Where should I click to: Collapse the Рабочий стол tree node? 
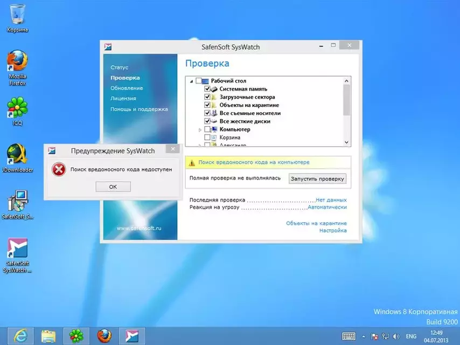(191, 81)
